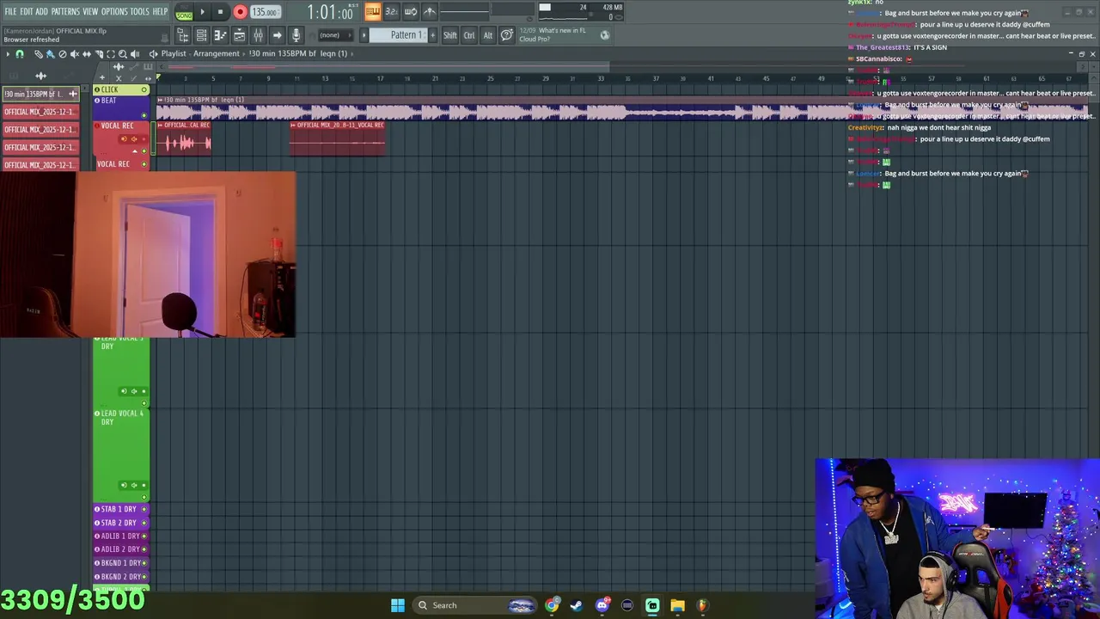
Task: Select the OFFICIAL..CAL REC audio clip
Action: [184, 138]
